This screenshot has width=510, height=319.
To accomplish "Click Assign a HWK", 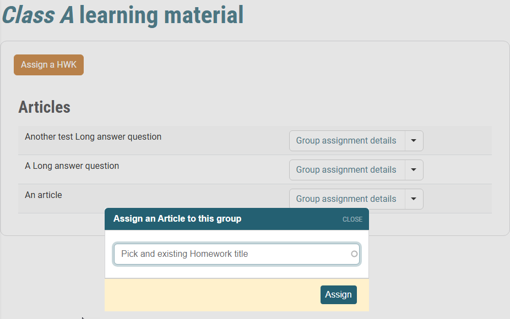I will pyautogui.click(x=48, y=64).
